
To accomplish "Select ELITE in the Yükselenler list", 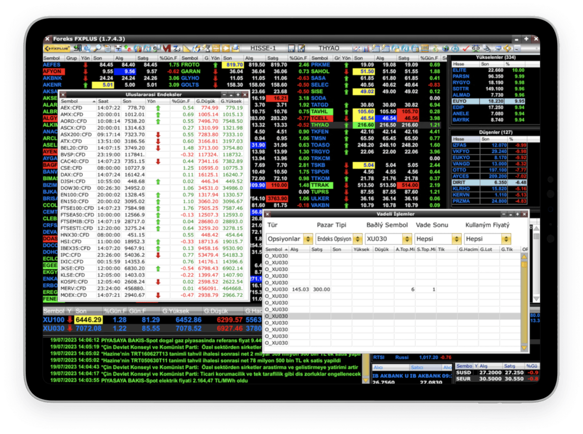I will pyautogui.click(x=460, y=70).
